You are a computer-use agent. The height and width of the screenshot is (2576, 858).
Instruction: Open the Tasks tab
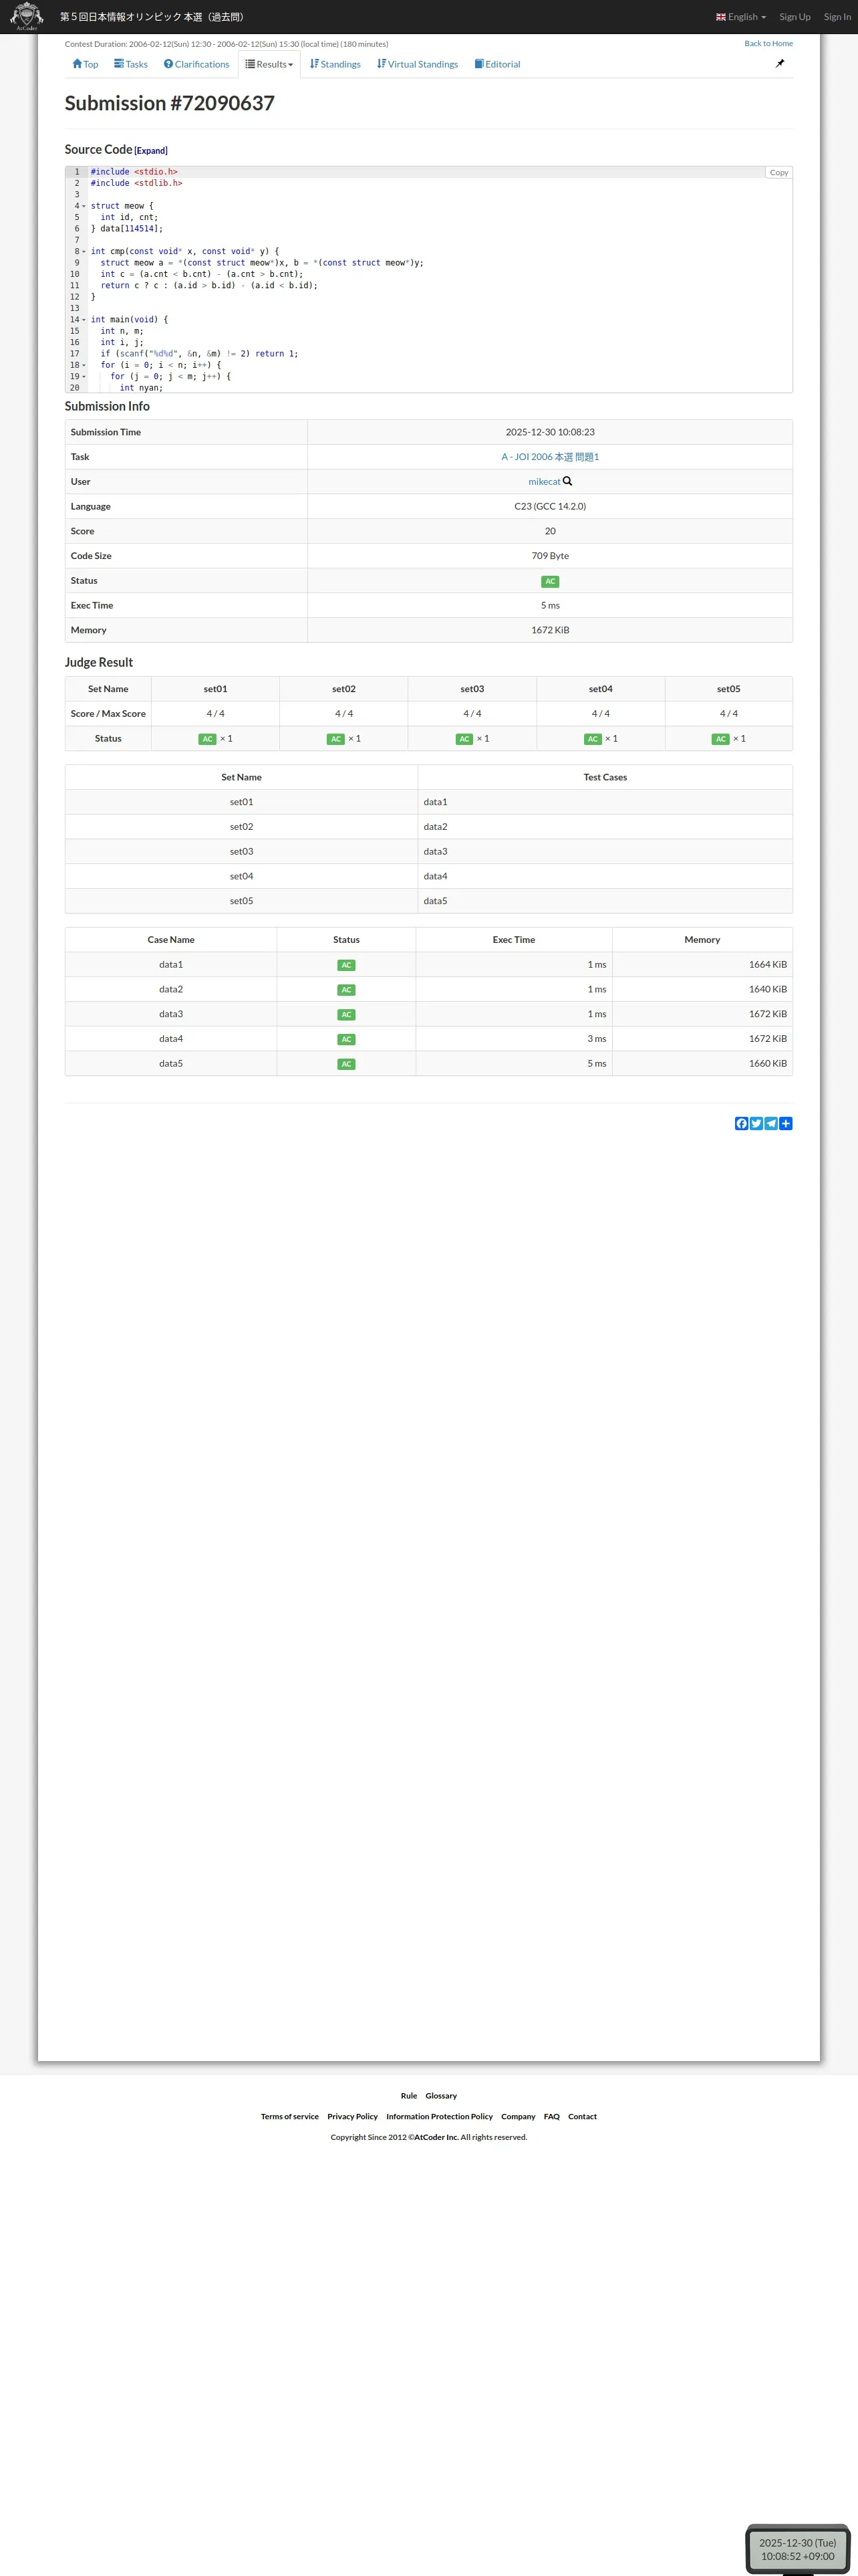pos(131,64)
